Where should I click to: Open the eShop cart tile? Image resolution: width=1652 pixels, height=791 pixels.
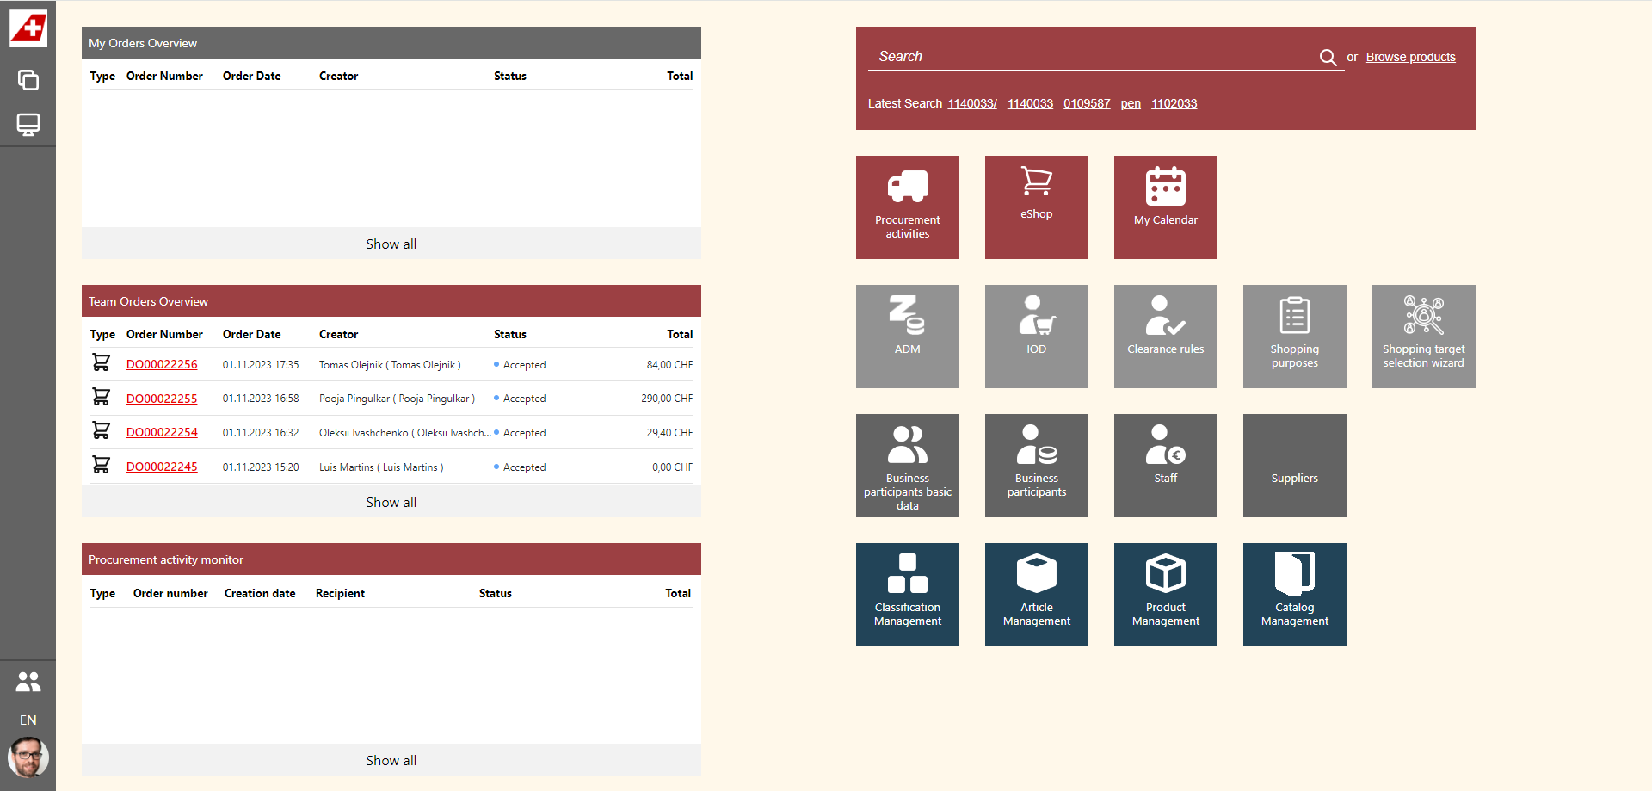point(1036,207)
